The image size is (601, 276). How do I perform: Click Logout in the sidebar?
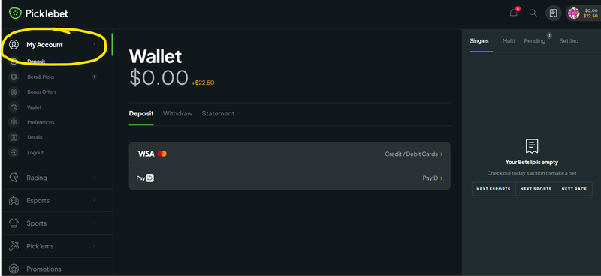coord(35,153)
